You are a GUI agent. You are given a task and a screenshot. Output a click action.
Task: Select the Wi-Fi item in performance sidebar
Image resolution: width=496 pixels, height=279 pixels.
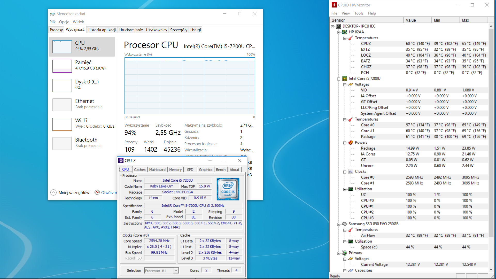tap(82, 124)
